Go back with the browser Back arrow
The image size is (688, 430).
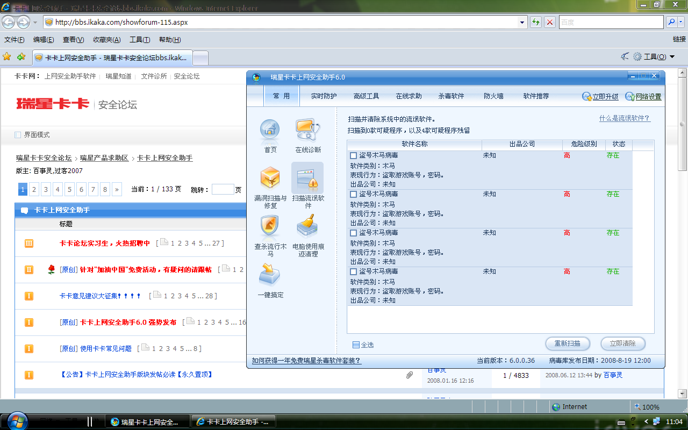pos(9,22)
